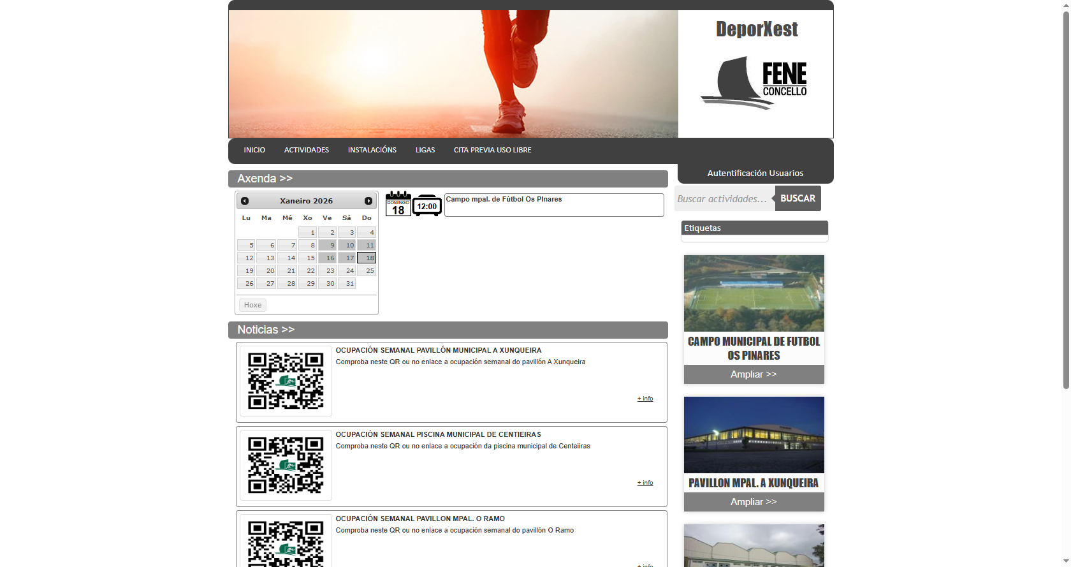Viewport: 1071px width, 567px height.
Task: Expand Pavillon Mpal. A Xunqueira via Ampliar
Action: coord(754,502)
